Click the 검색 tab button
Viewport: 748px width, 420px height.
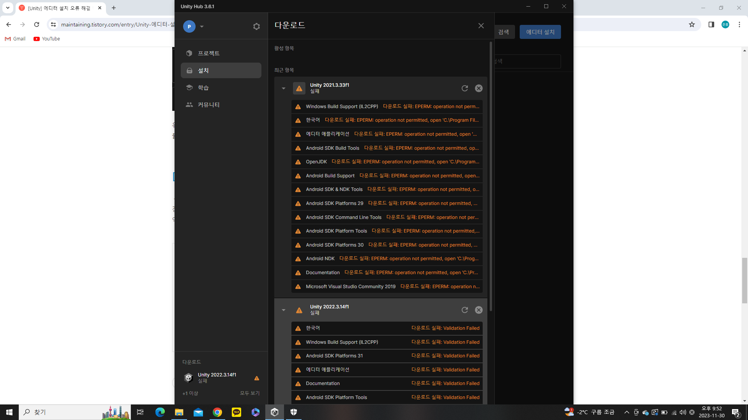coord(504,32)
